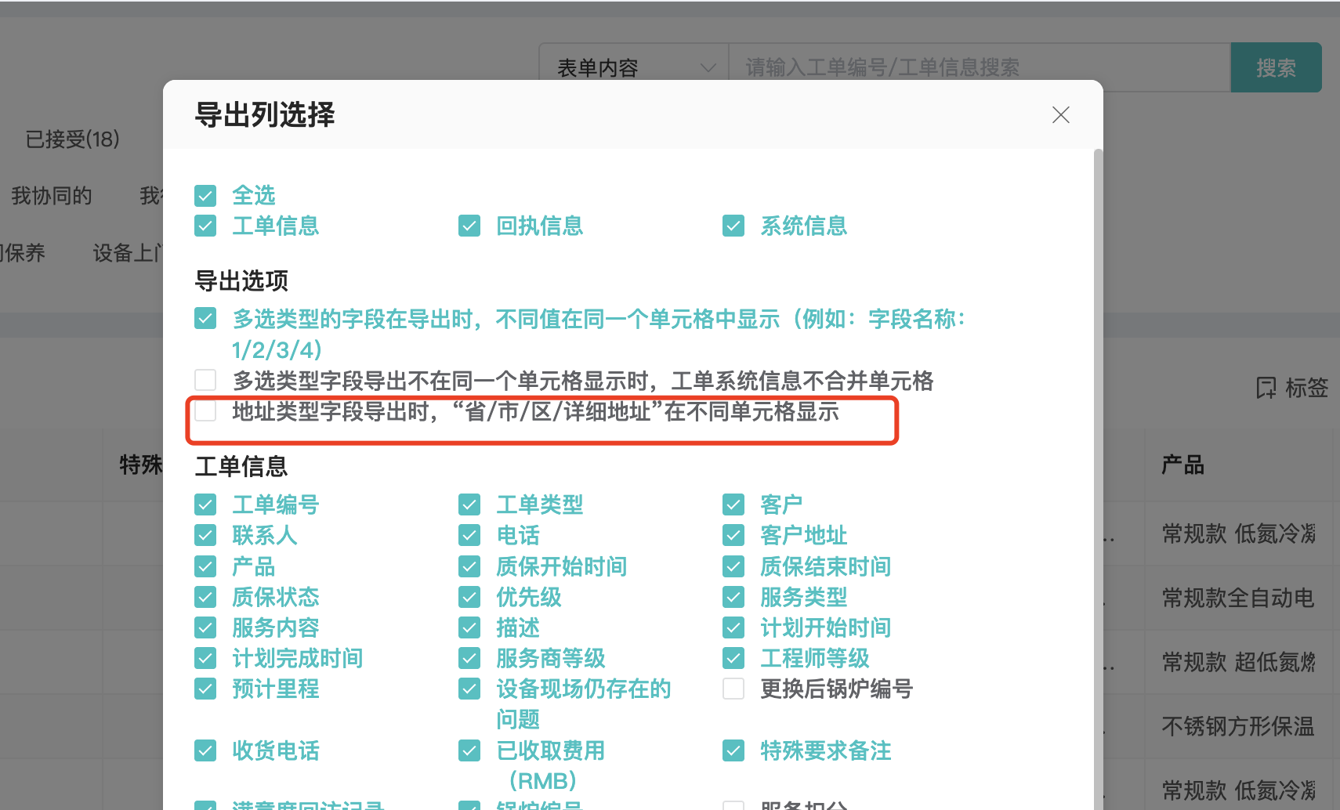Viewport: 1340px width, 810px height.
Task: Click the 产品 column header
Action: point(1182,465)
